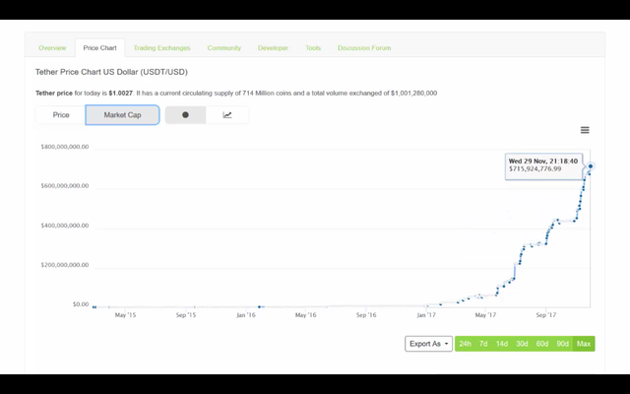Switch to filled-circle chart style

(185, 115)
